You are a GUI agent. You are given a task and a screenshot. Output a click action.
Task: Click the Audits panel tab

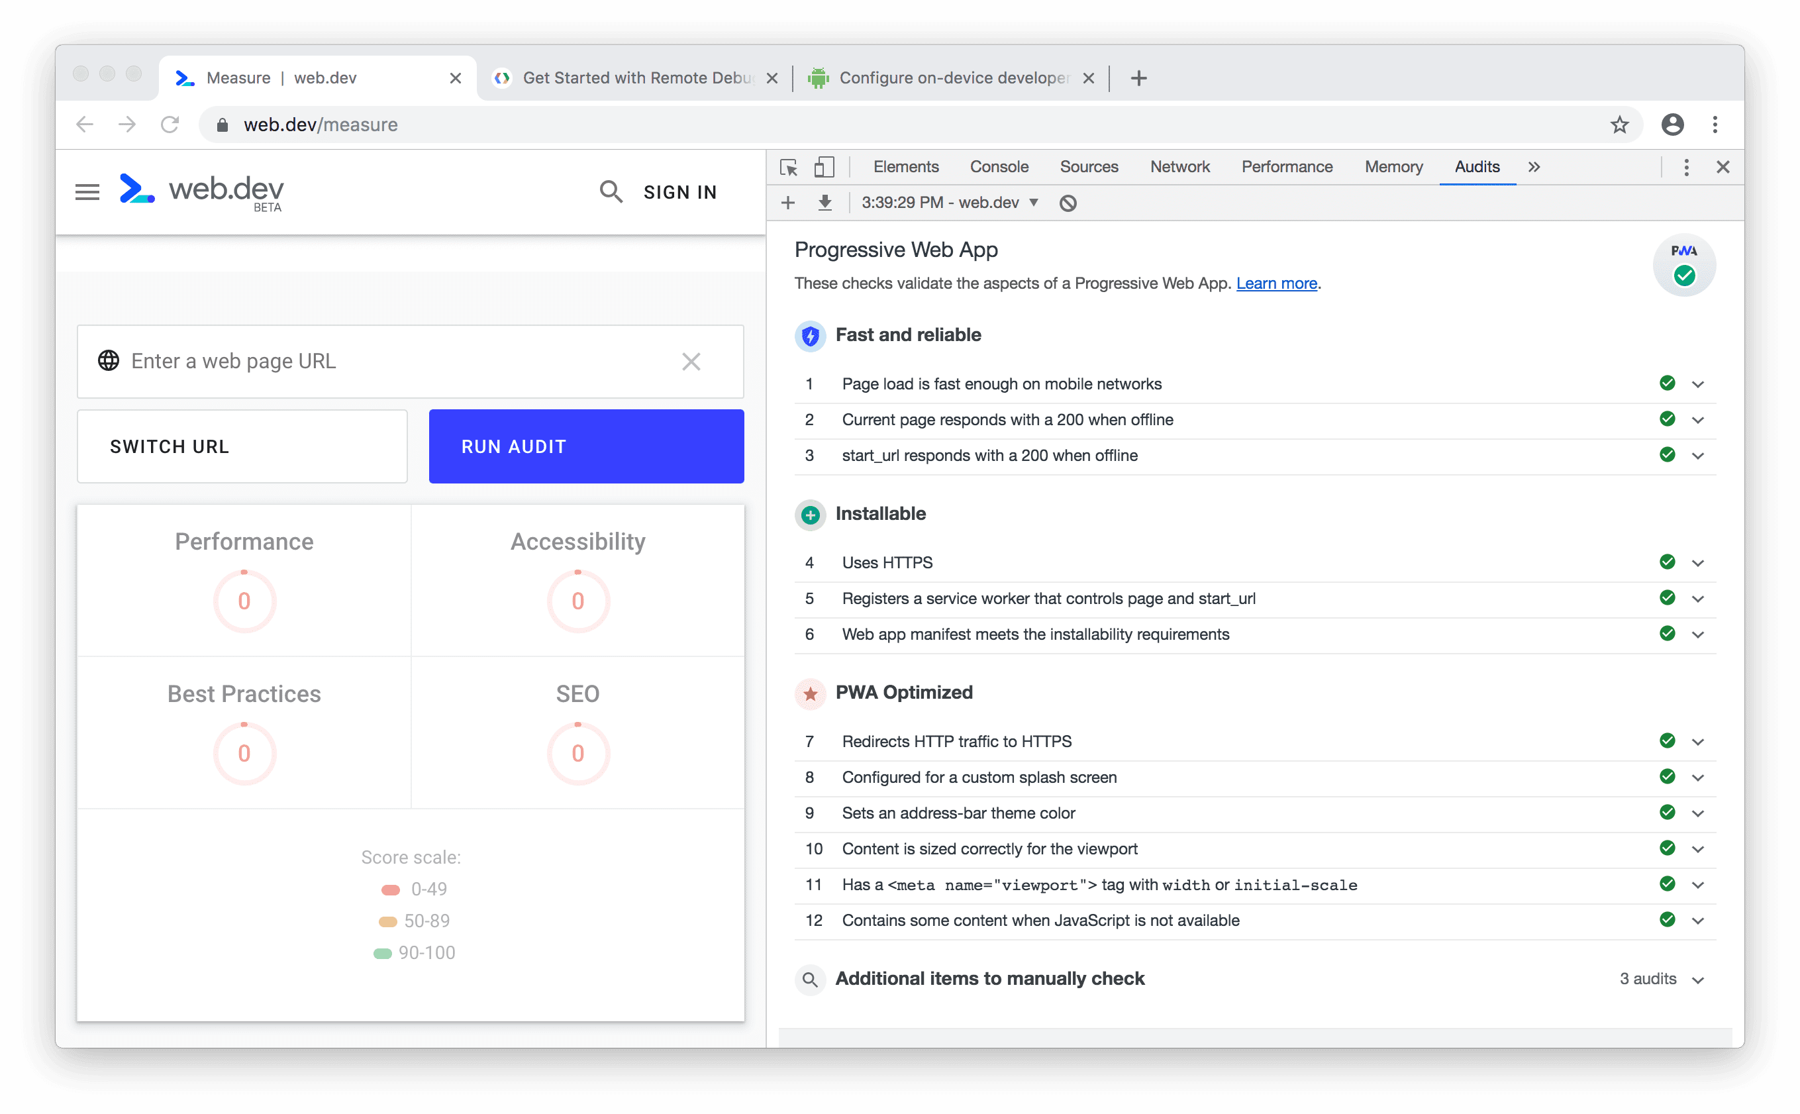pyautogui.click(x=1476, y=168)
